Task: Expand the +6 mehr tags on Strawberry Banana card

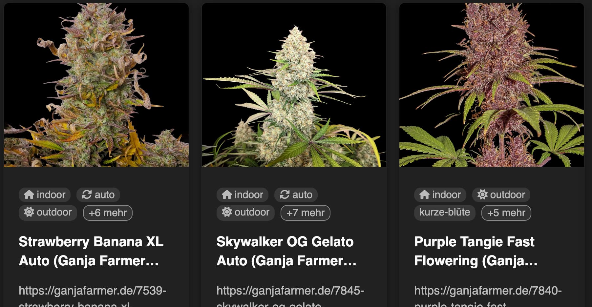Action: click(108, 213)
